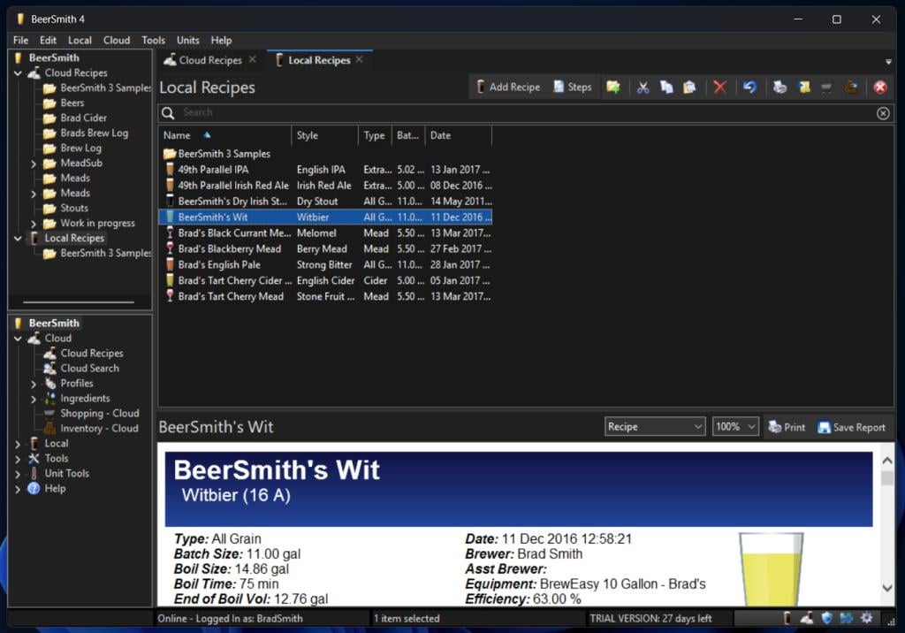
Task: Switch to the Cloud Recipes tab
Action: click(x=210, y=60)
